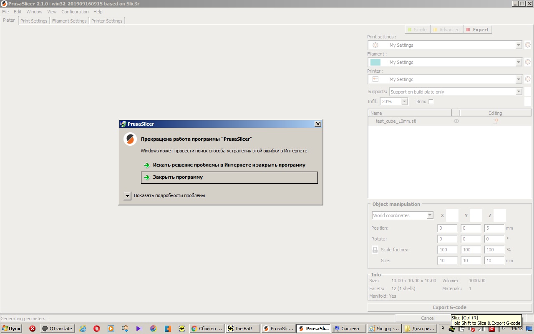Open the Windows Пуск start button

(11, 329)
